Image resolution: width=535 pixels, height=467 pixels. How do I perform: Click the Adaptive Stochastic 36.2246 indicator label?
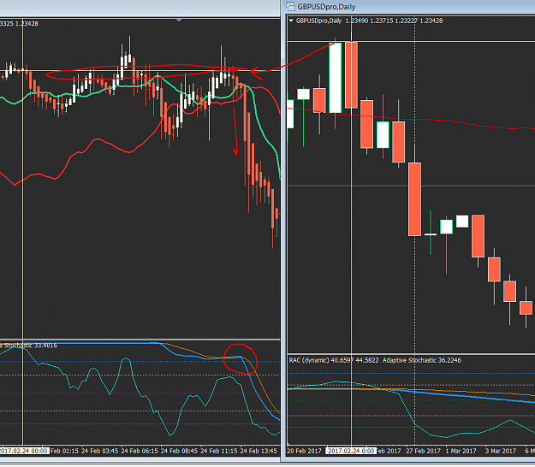tap(422, 360)
